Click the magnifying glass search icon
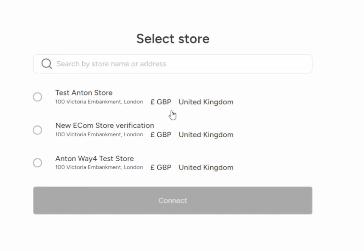Image resolution: width=364 pixels, height=251 pixels. [x=47, y=64]
